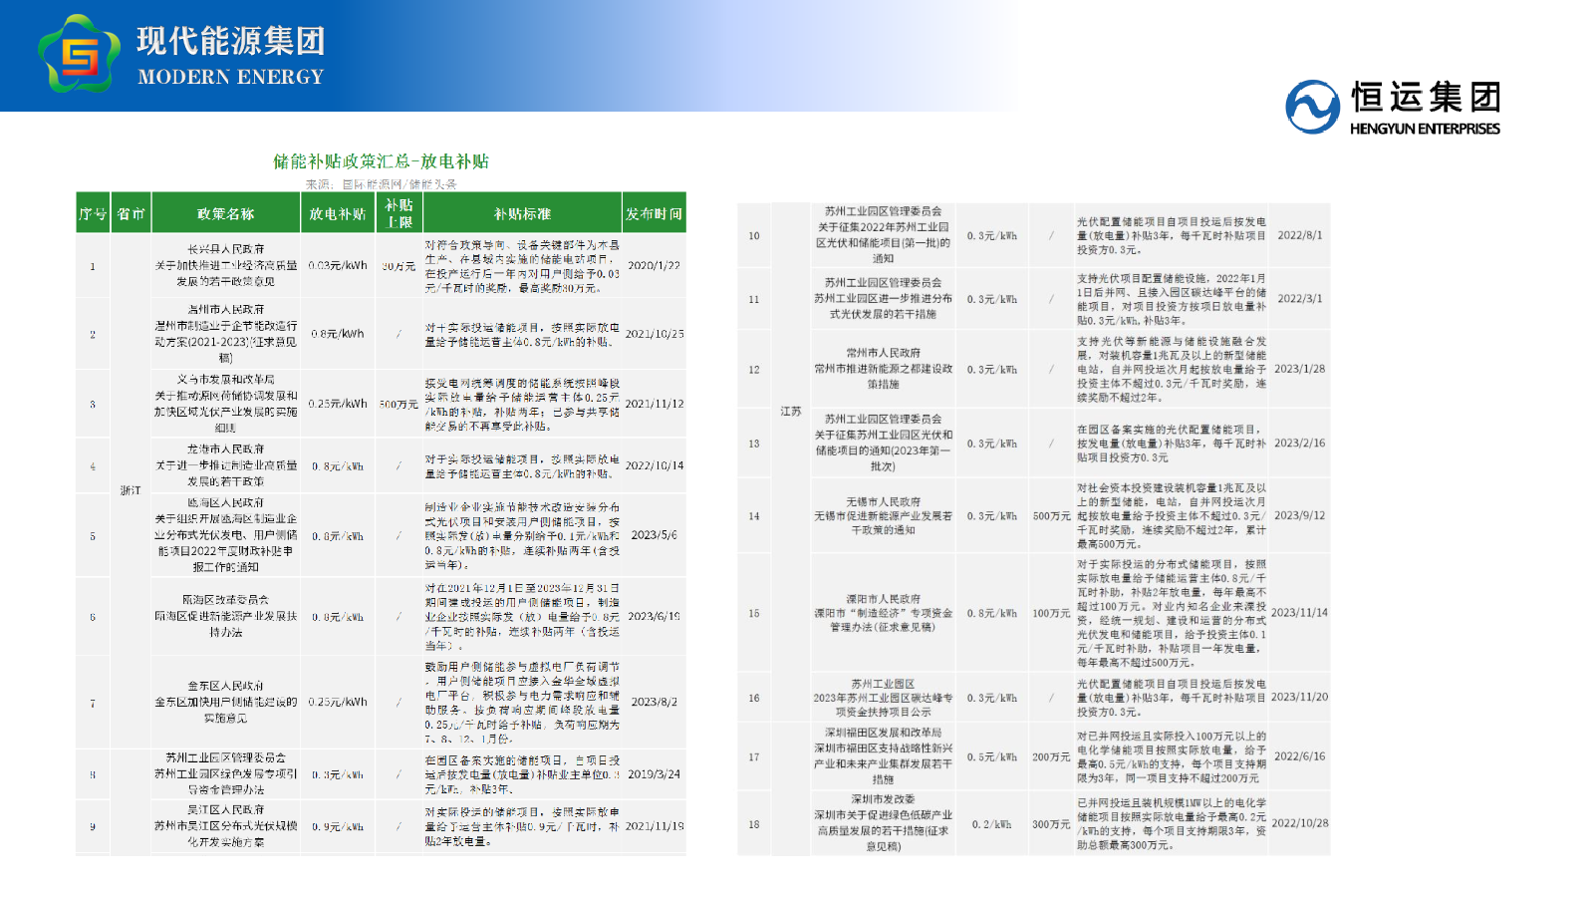Screen dimensions: 1594x897
Task: Select the 政策名称 column header
Action: pos(225,213)
